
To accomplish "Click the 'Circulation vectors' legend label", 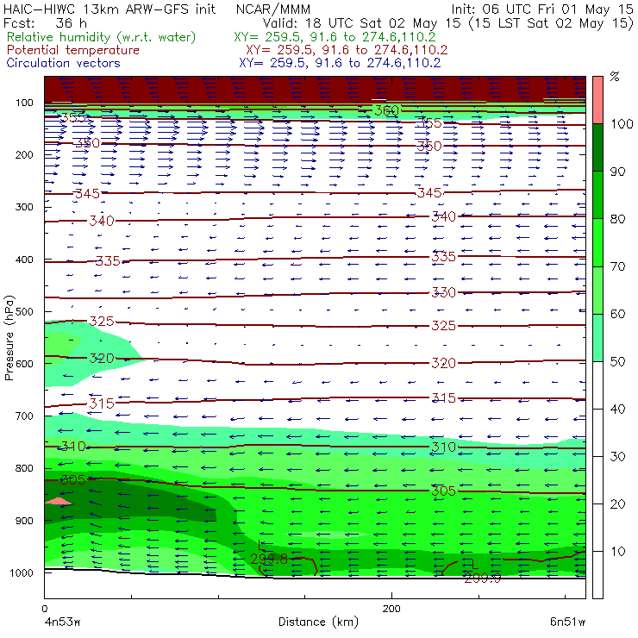I will (63, 63).
